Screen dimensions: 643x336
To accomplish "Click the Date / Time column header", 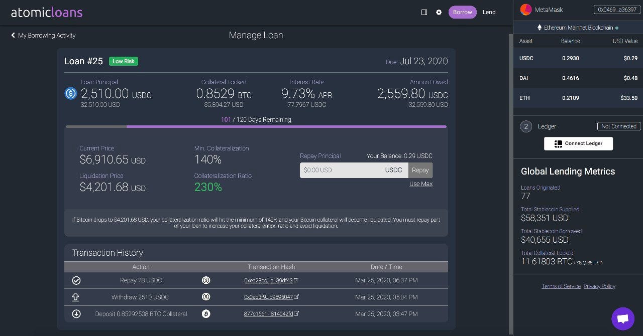I will 386,267.
